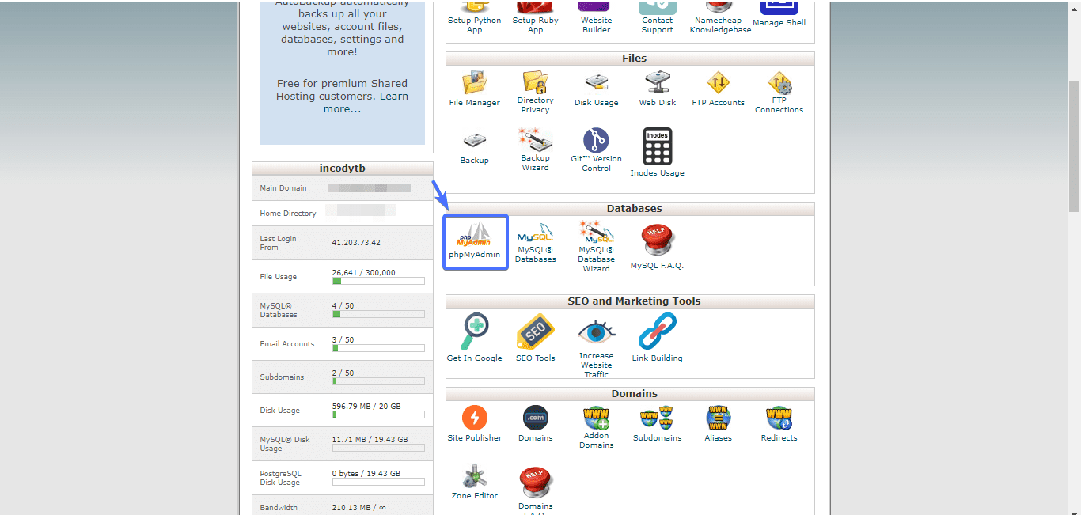1081x515 pixels.
Task: Open Subdomains in Domains section
Action: tap(657, 423)
